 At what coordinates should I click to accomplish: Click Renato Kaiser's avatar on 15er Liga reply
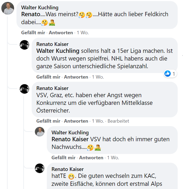[24, 45]
